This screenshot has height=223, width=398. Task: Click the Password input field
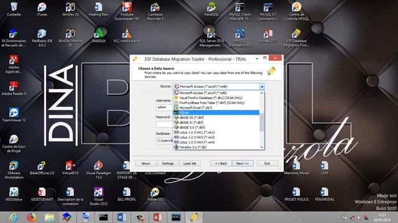[164, 124]
